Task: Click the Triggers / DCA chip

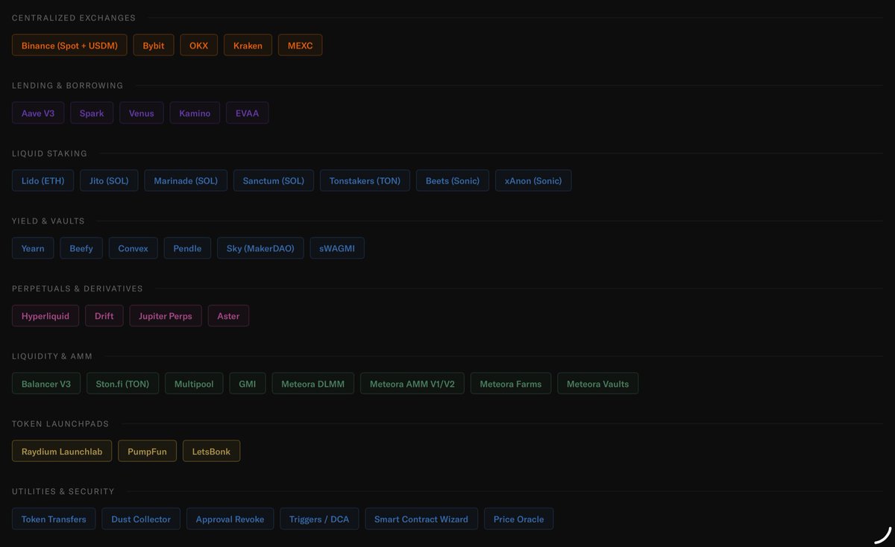Action: (x=319, y=519)
